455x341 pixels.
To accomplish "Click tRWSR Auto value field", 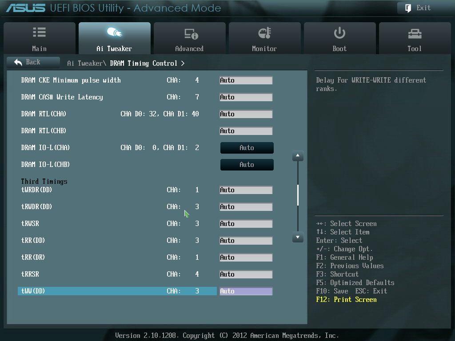I will (246, 224).
